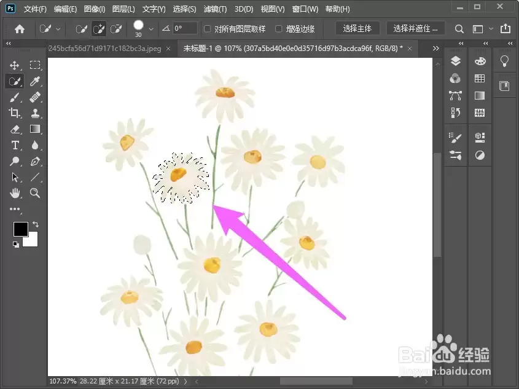519x389 pixels.
Task: Select the Dodge tool
Action: coord(15,161)
